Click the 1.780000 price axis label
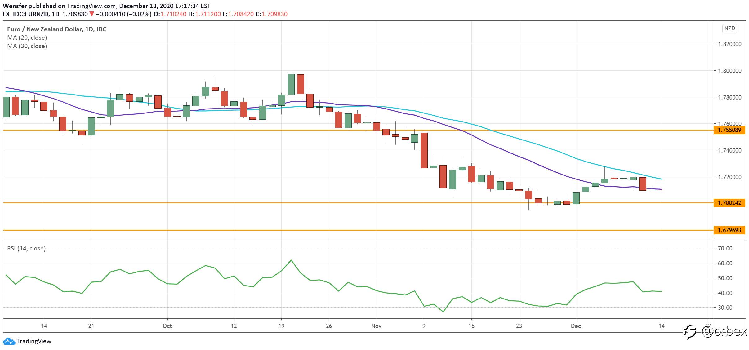 pos(730,97)
